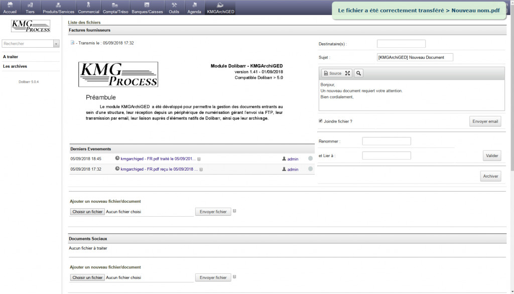
Task: Open the Produits/Services menu
Action: click(x=58, y=8)
